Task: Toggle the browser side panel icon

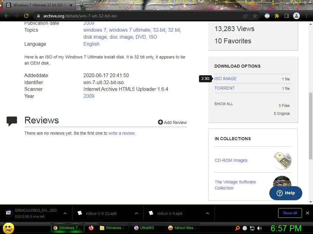Action: pos(287,16)
